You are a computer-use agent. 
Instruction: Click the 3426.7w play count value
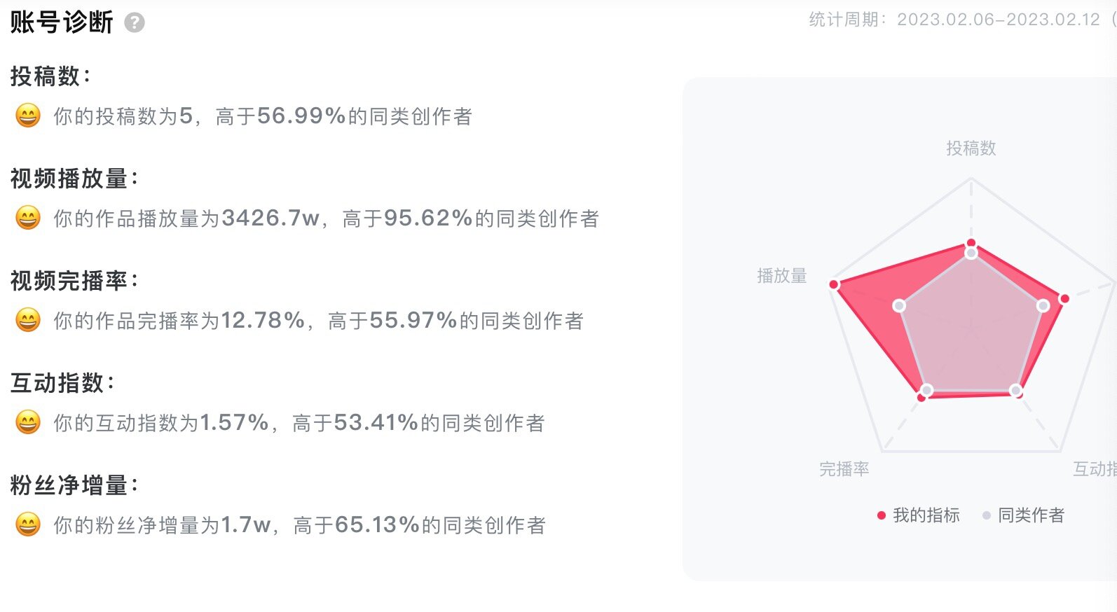tap(270, 218)
